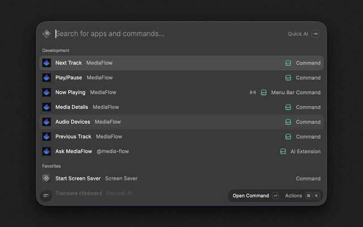Click the green extension icon on Now Playing row
Viewport: 363px width, 227px height.
point(263,93)
